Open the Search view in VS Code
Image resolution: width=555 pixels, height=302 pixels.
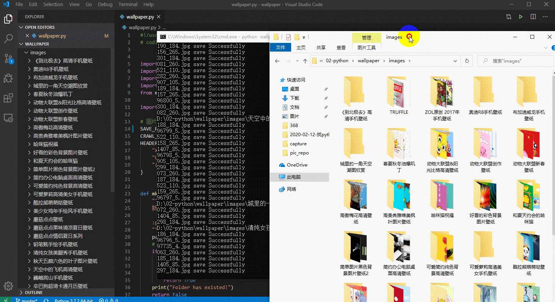coord(8,39)
